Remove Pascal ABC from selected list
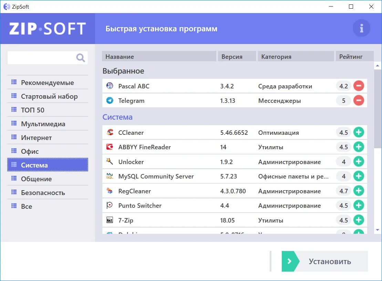The width and height of the screenshot is (382, 281). click(x=359, y=86)
